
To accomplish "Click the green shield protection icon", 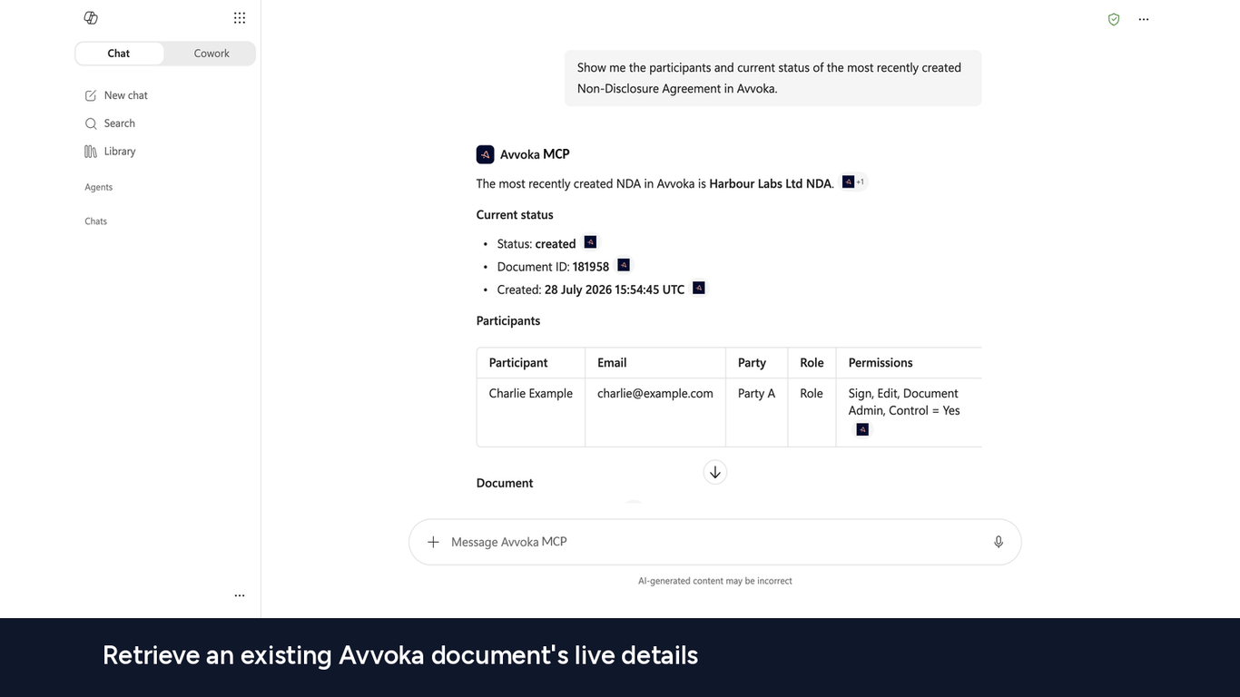I will click(1114, 19).
